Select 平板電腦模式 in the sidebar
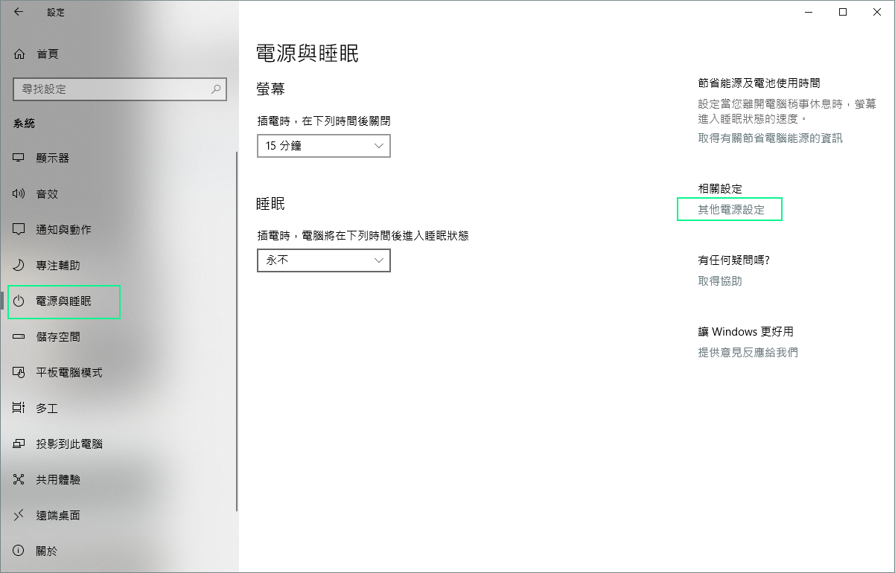This screenshot has width=895, height=573. pos(69,373)
